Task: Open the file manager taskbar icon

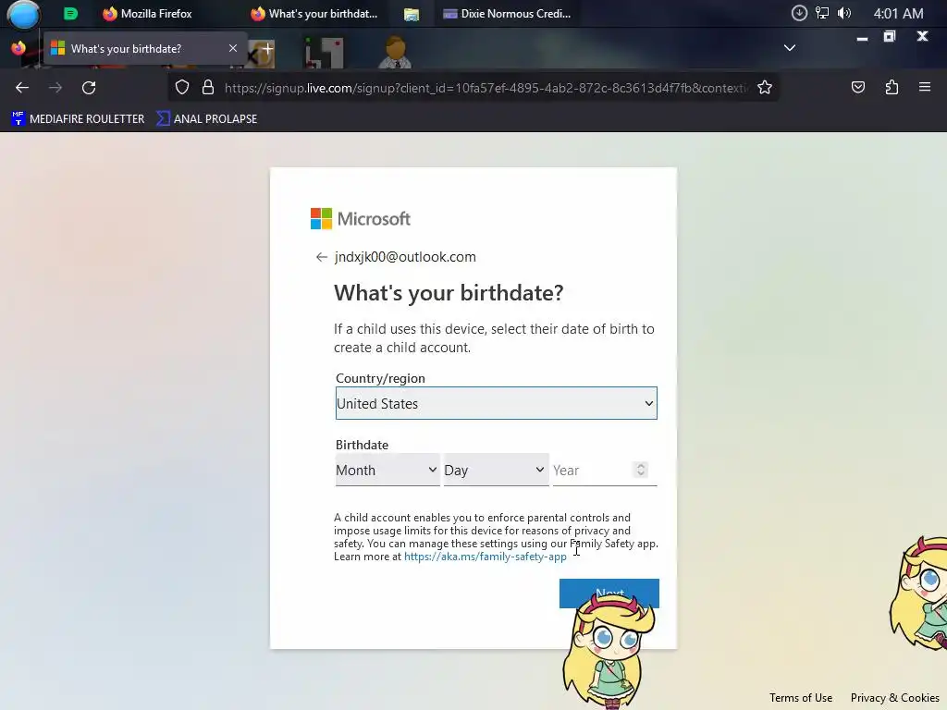Action: (x=412, y=14)
